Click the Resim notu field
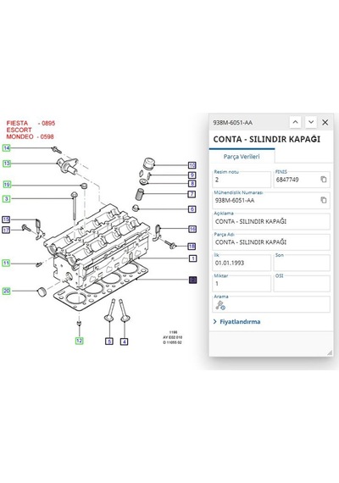 click(242, 180)
